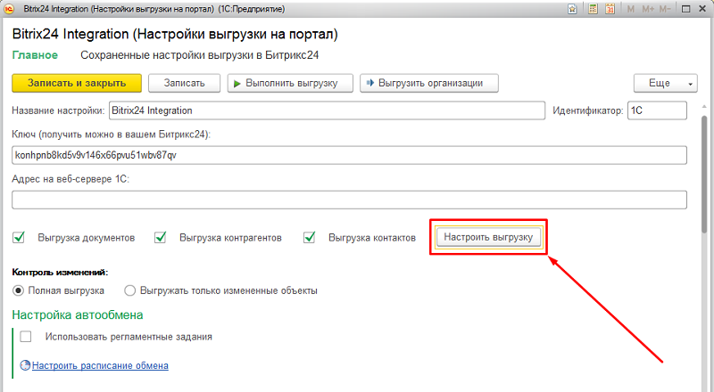
Task: Click the M+ memory add button
Action: coord(648,9)
